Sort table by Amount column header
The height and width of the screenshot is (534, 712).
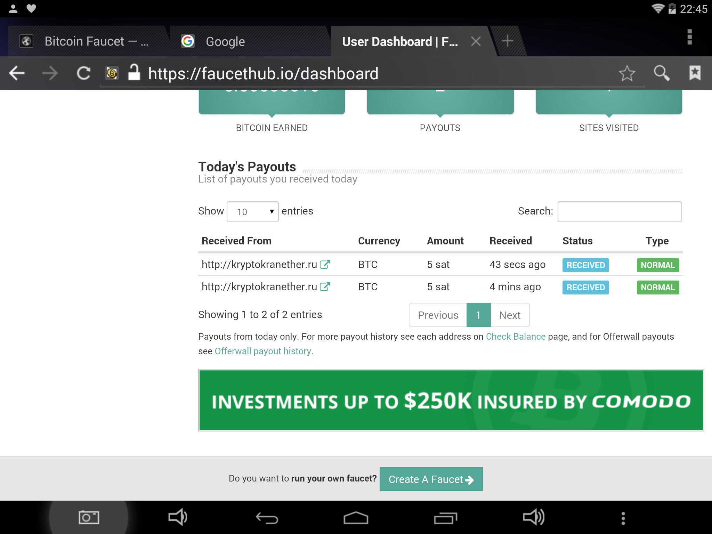[x=445, y=241]
